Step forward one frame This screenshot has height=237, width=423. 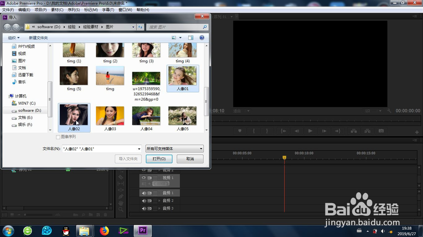(324, 131)
